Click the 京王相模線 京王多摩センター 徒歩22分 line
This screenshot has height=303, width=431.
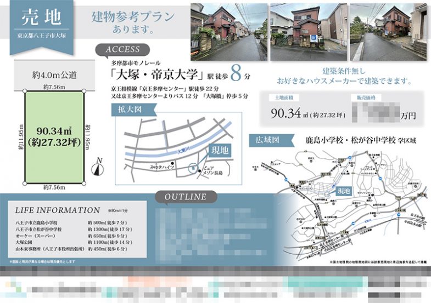point(165,89)
